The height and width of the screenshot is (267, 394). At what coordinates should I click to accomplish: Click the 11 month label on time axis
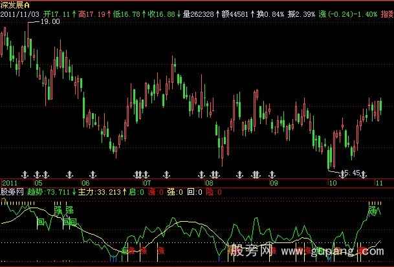point(379,183)
